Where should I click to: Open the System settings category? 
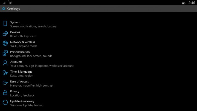pos(33,24)
